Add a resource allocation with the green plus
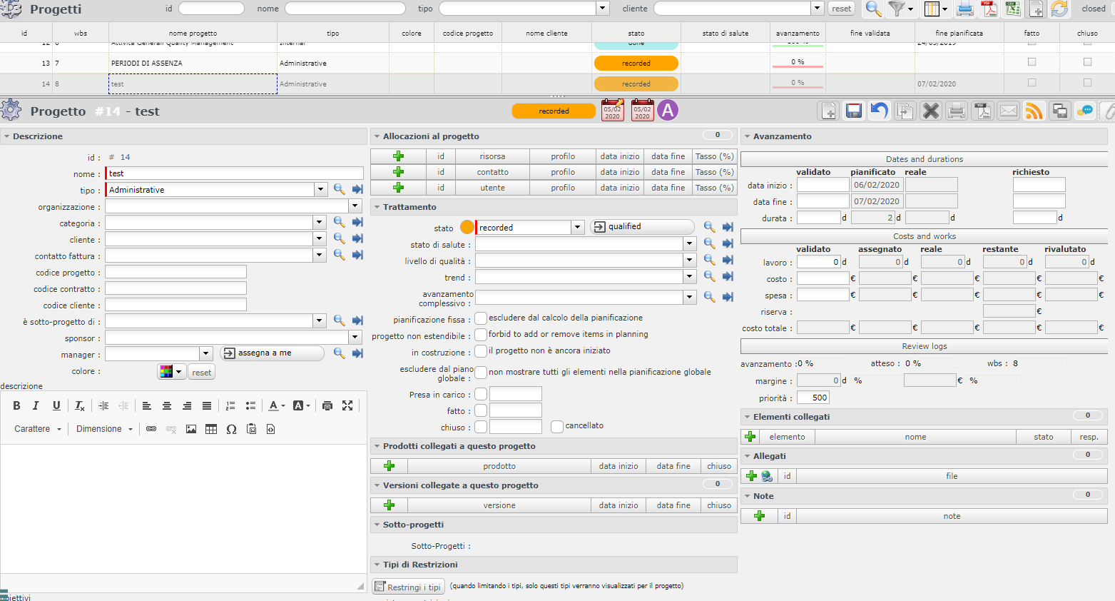 [398, 156]
